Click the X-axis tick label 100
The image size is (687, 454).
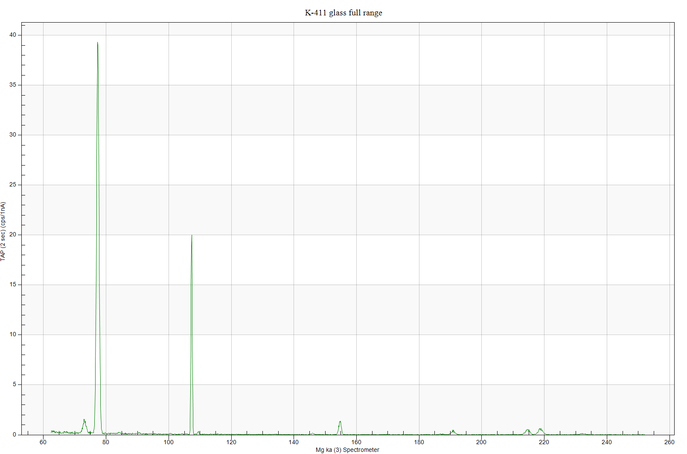click(x=169, y=442)
